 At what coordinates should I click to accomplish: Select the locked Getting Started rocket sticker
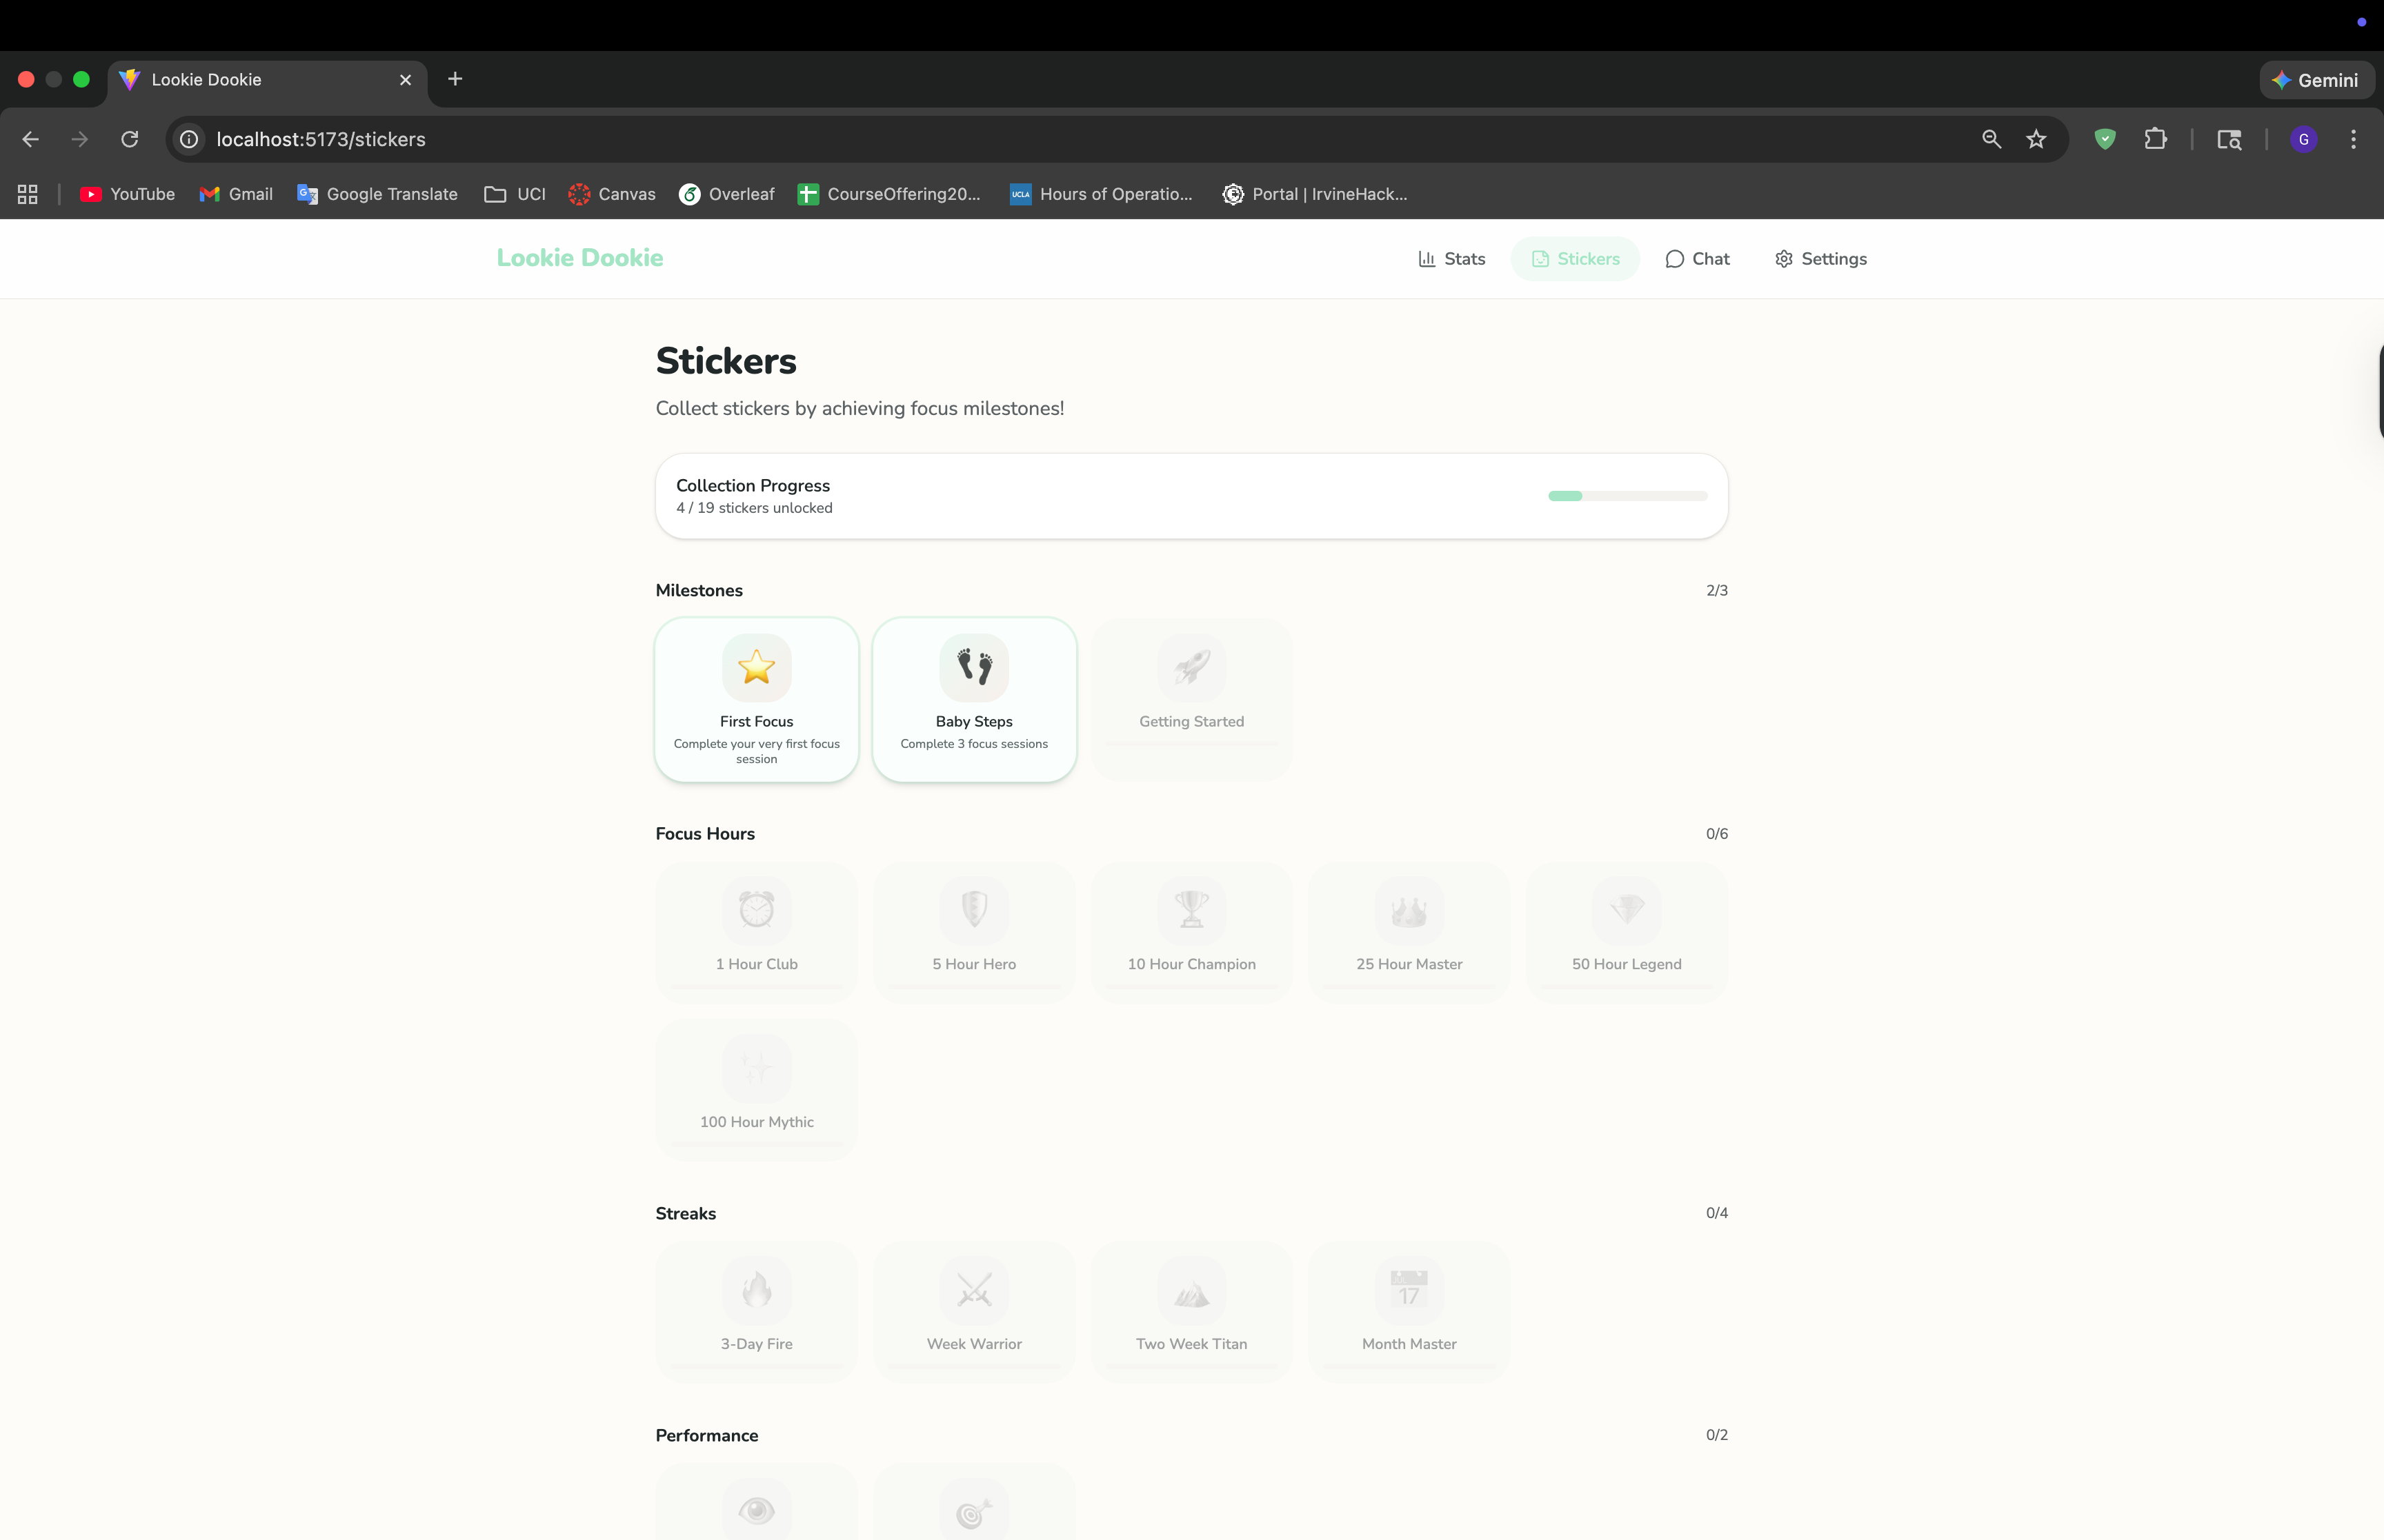point(1191,668)
